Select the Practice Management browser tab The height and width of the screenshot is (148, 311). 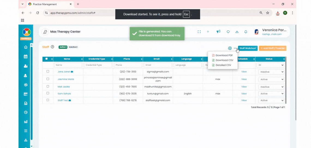point(50,4)
